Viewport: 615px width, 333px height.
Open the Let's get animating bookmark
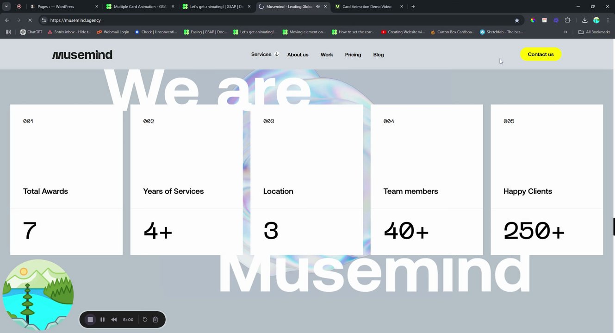pyautogui.click(x=255, y=32)
